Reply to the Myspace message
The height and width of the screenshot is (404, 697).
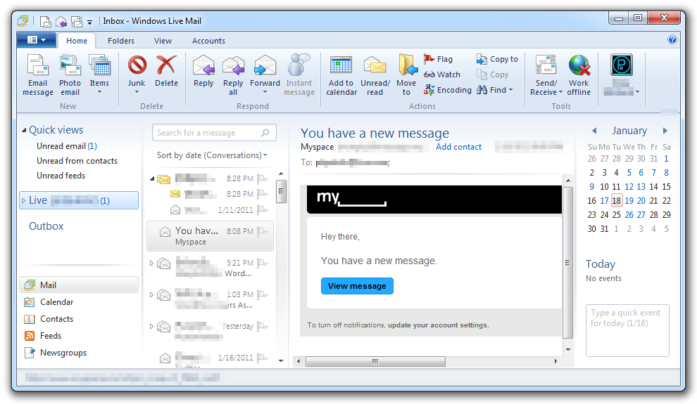203,71
